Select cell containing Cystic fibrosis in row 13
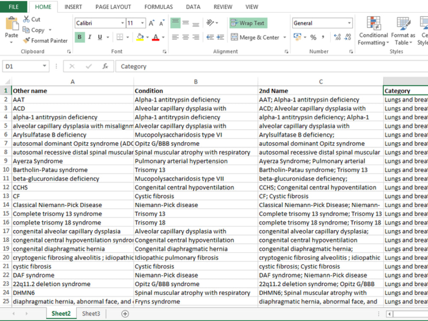 click(x=196, y=196)
